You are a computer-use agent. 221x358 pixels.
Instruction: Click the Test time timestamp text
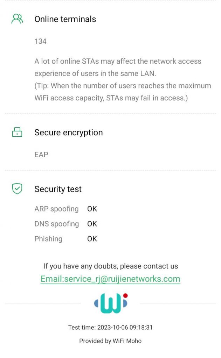[110, 328]
